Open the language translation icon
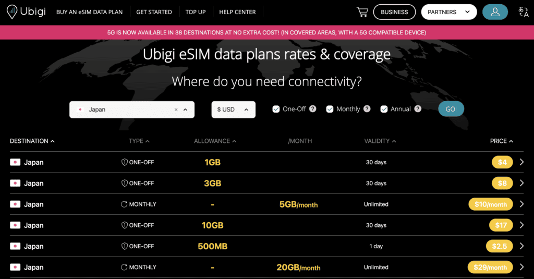 coord(523,12)
